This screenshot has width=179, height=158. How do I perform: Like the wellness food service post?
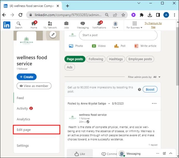coord(80,154)
